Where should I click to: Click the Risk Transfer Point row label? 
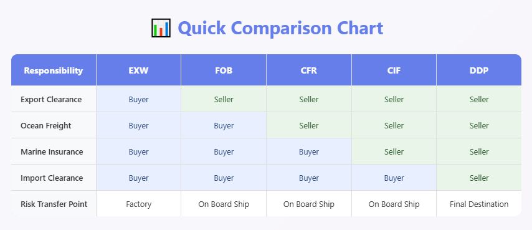[x=54, y=204]
